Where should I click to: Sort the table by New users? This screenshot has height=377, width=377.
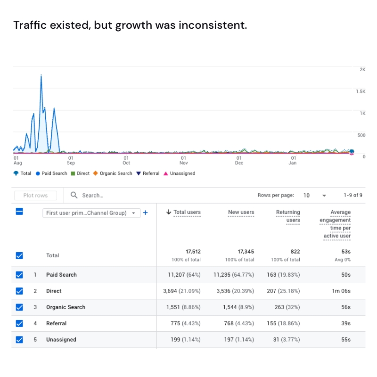tap(241, 212)
